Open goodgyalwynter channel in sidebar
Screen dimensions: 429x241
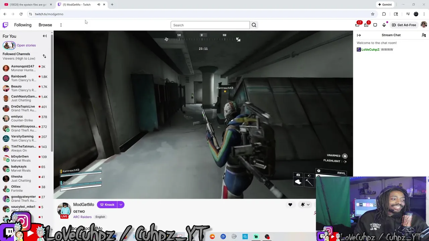(x=26, y=199)
